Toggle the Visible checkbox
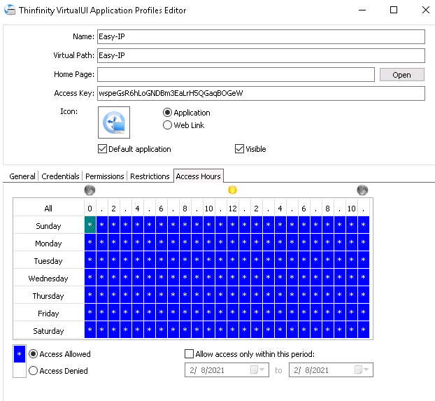 point(239,149)
